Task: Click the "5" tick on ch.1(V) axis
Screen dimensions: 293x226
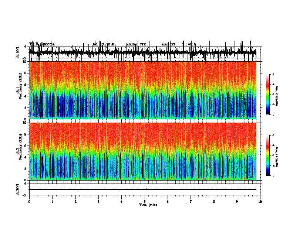Action: [x=26, y=47]
